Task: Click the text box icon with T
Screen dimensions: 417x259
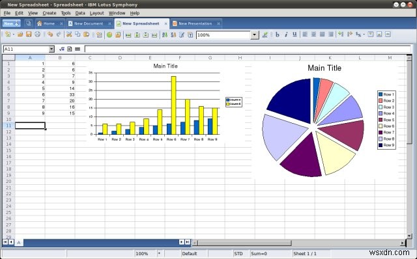Action: pos(190,34)
